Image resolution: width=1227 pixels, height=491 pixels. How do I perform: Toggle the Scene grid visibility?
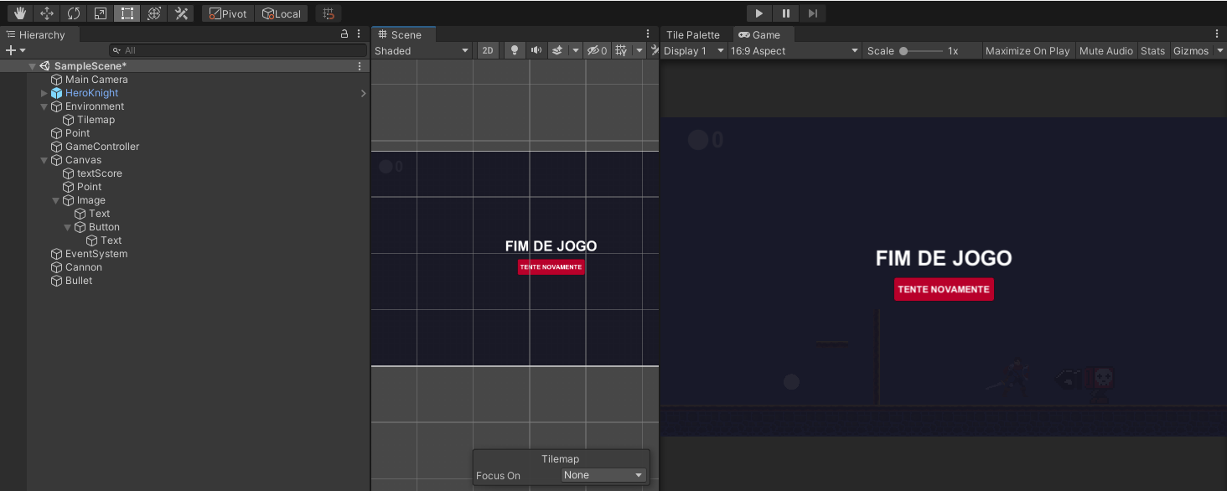pos(621,50)
